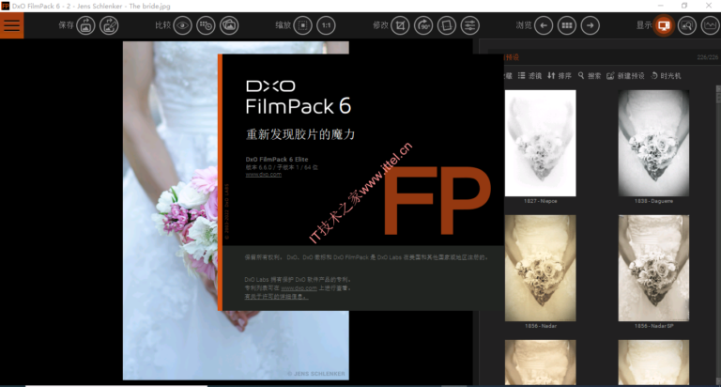Rotate the image 90 degrees
The image size is (721, 387).
[x=423, y=25]
